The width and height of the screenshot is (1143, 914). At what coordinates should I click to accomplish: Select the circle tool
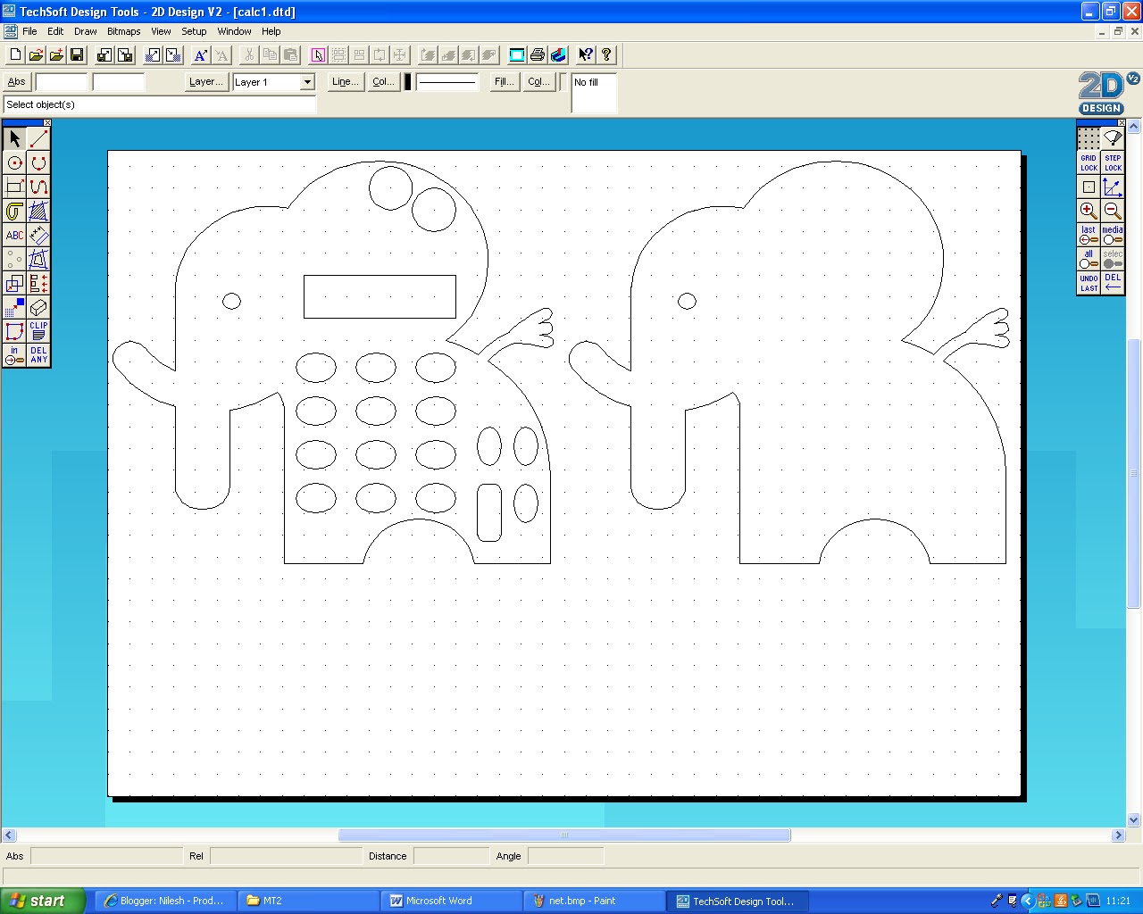pyautogui.click(x=14, y=162)
